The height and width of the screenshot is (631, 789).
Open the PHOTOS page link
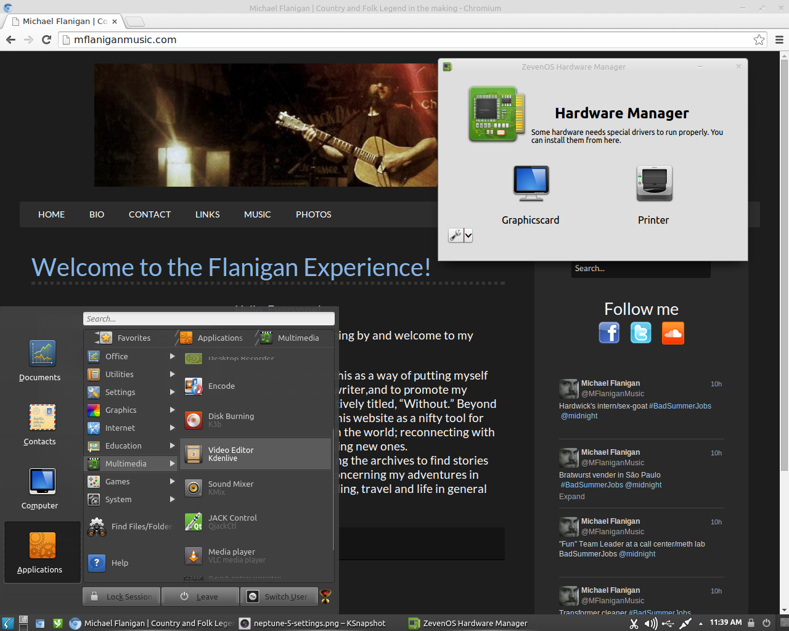[x=313, y=214]
